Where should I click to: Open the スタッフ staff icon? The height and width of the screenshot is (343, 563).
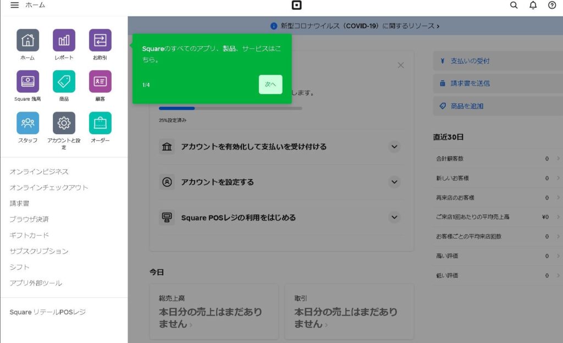click(x=27, y=123)
